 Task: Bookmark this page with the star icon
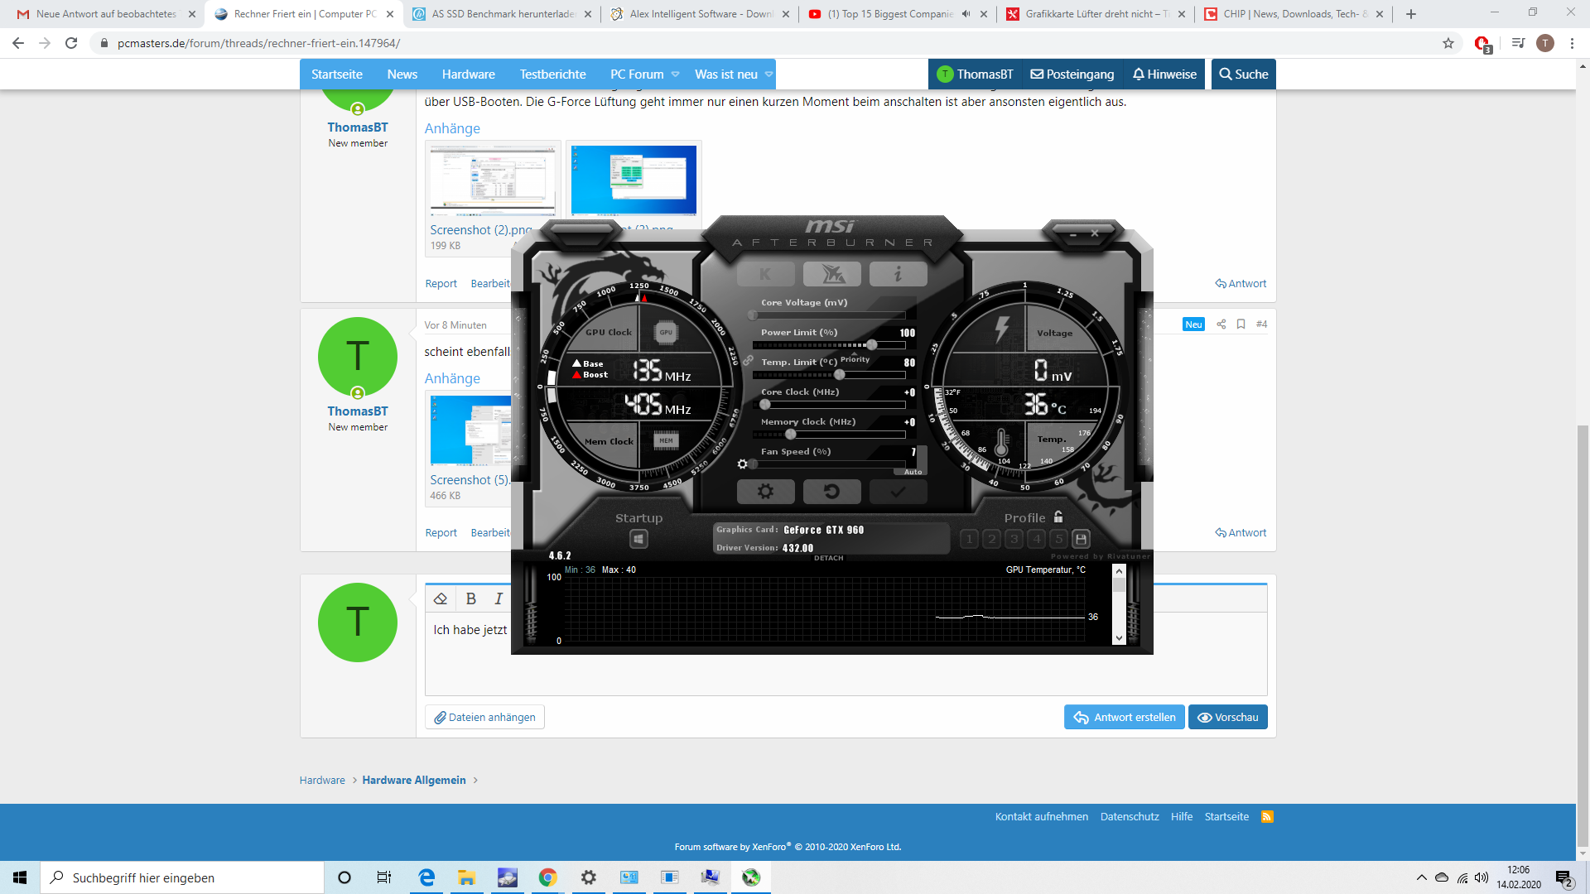(1448, 43)
